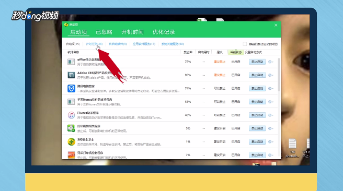Screen dimensions: 343x191
Task: Click the 74% value for 腾讯电脑管家
Action: pos(188,88)
